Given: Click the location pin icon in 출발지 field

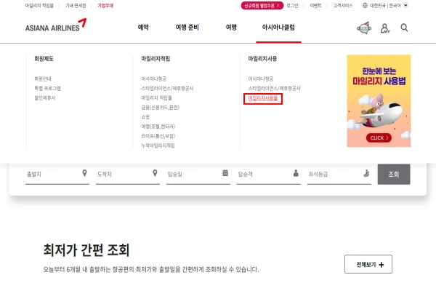Looking at the screenshot, I should pyautogui.click(x=84, y=173).
